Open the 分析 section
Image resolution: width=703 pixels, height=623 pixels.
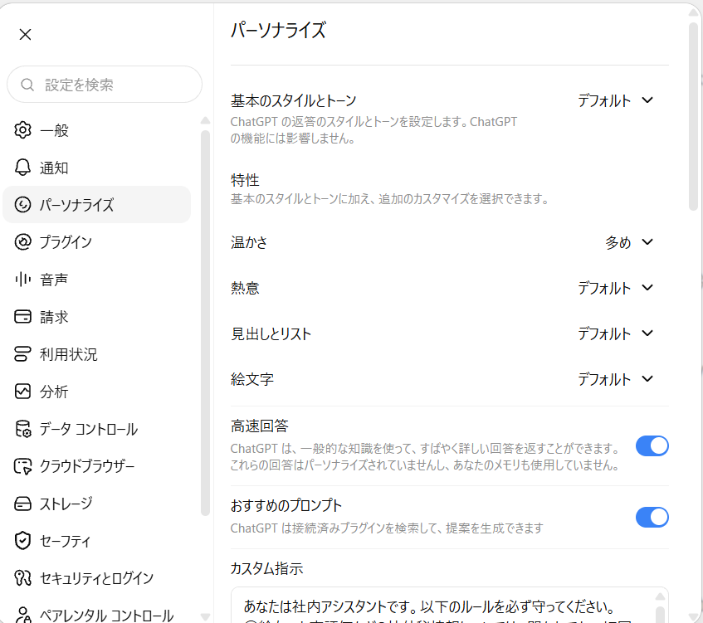(x=96, y=392)
